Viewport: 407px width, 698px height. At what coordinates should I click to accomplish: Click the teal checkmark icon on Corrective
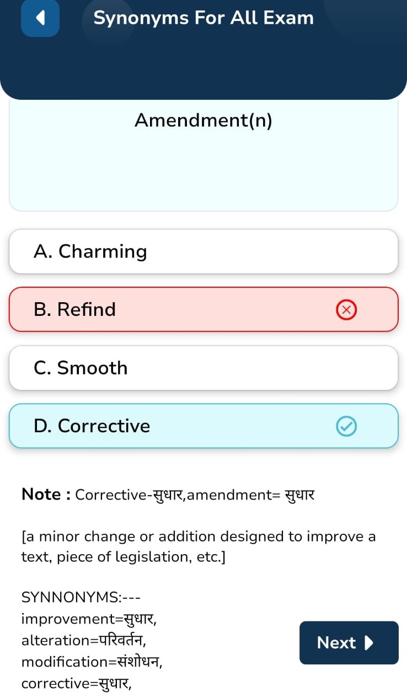346,426
